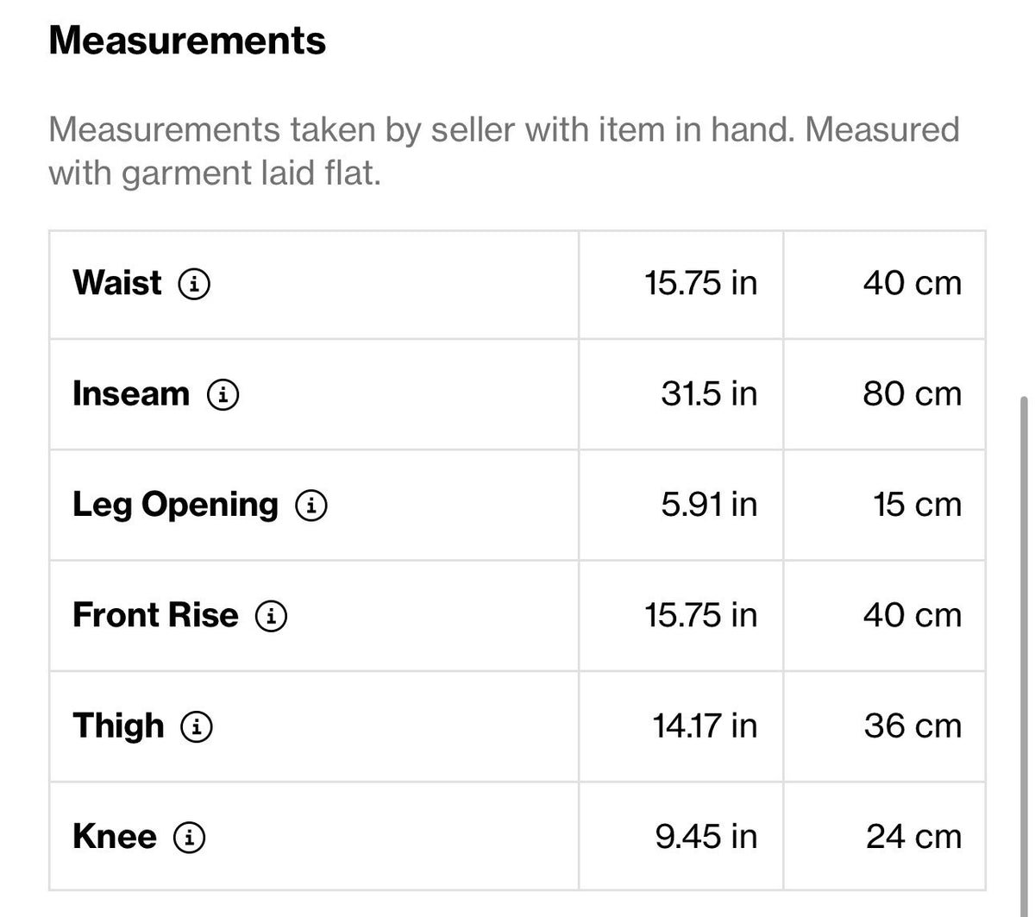Click the Front Rise label

point(155,615)
